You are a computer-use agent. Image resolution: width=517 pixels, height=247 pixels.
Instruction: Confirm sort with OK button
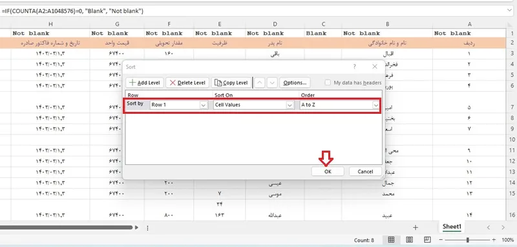point(328,171)
